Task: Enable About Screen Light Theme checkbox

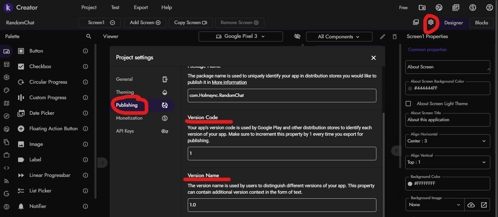Action: pyautogui.click(x=408, y=104)
